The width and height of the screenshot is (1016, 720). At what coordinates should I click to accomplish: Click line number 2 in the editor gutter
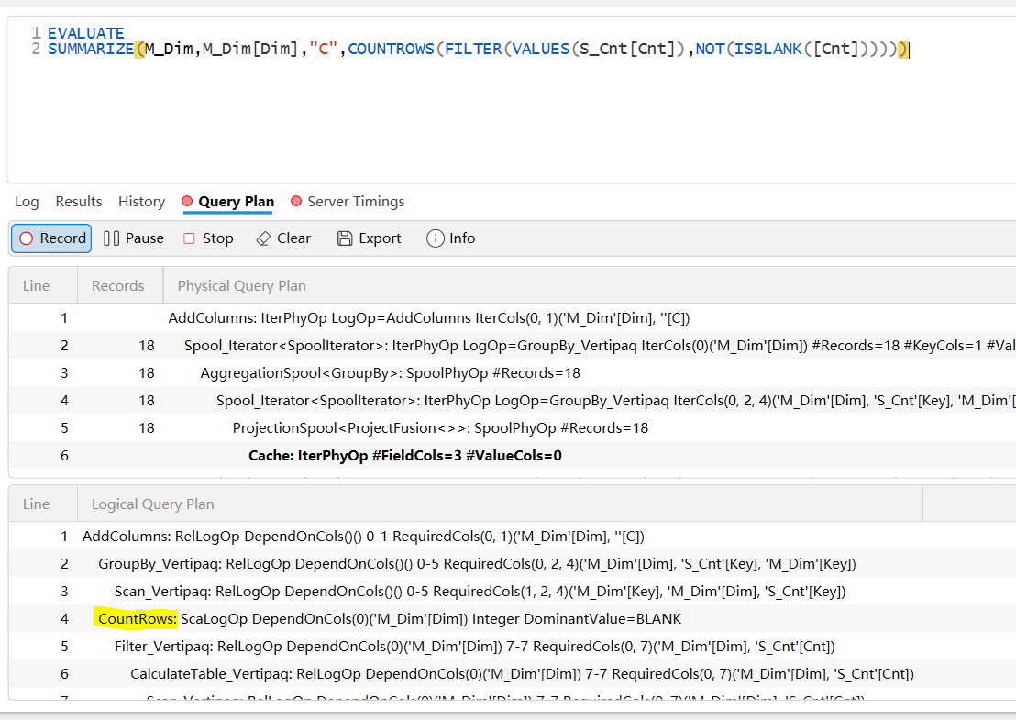tap(36, 50)
